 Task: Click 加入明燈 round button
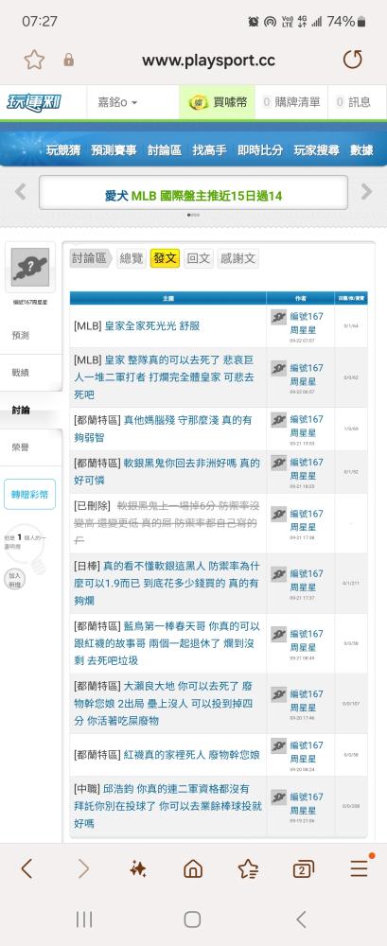click(14, 580)
